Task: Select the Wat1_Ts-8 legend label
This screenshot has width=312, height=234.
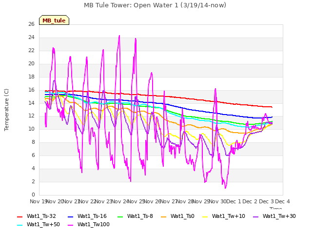Action: [140, 216]
